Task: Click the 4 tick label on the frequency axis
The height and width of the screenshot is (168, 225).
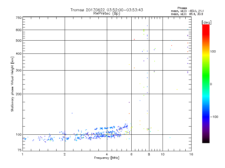Action: (107, 155)
